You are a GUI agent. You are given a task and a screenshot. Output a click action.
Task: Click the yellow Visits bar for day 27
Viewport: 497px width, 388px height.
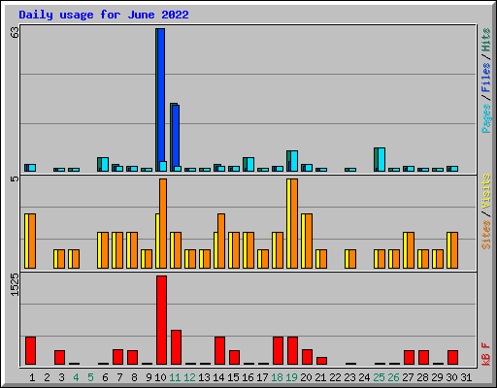pos(405,250)
